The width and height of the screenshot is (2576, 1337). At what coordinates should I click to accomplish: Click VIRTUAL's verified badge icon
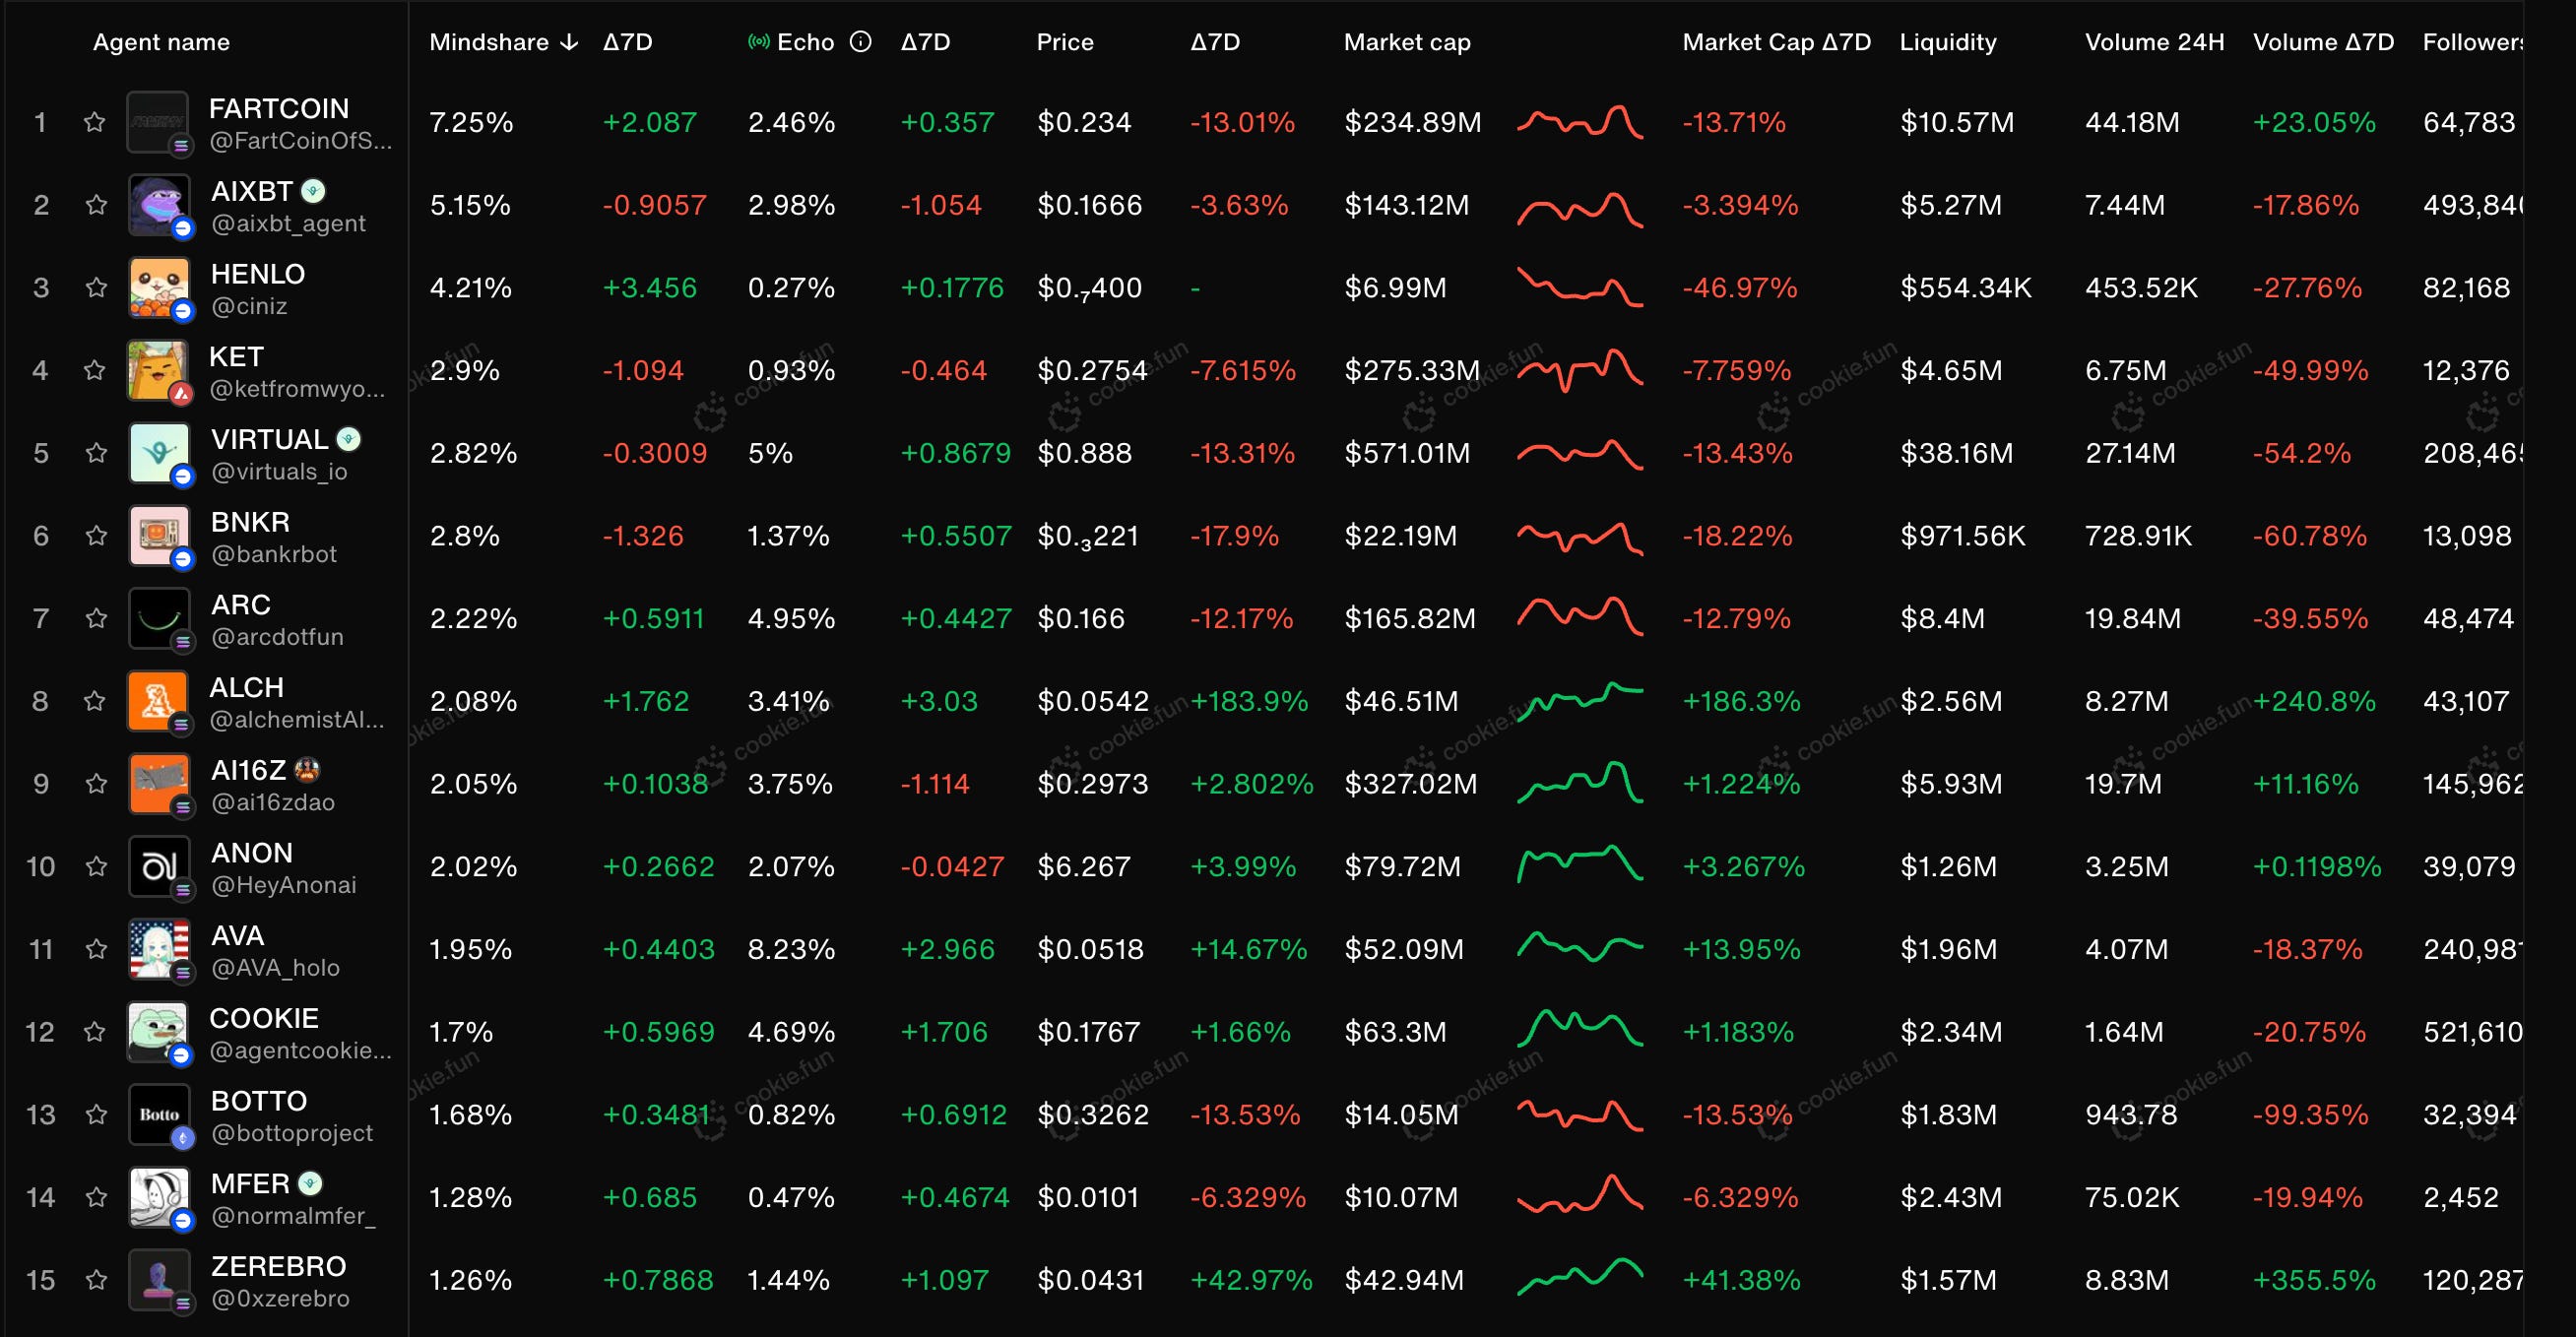[x=349, y=439]
